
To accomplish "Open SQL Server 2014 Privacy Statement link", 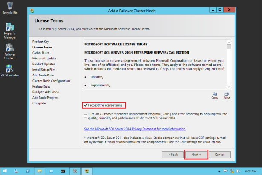I will click(135, 129).
